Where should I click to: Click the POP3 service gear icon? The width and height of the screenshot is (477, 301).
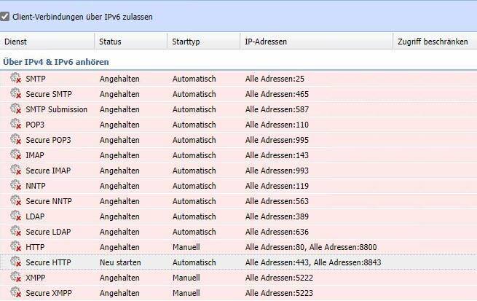[x=15, y=124]
